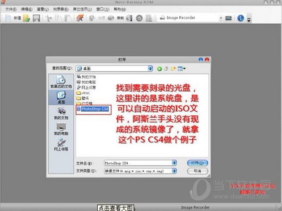Create new folder icon in dialog
The image size is (282, 211).
[x=173, y=69]
